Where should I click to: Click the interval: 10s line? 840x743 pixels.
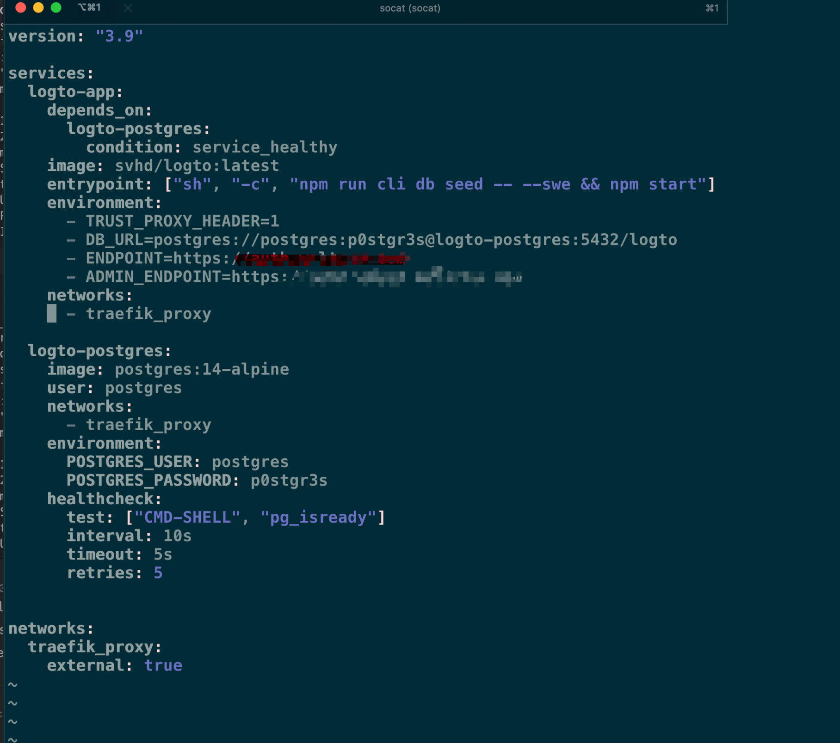click(129, 535)
